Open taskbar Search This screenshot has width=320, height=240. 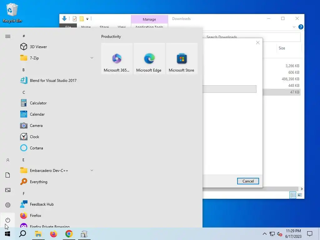[x=22, y=234]
